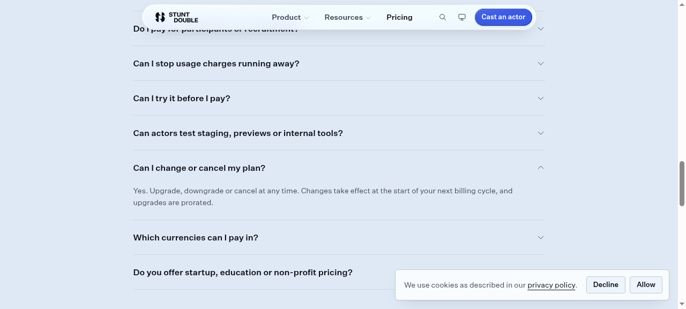The height and width of the screenshot is (309, 686).
Task: Click chevron beside try before pay question
Action: pyautogui.click(x=541, y=98)
